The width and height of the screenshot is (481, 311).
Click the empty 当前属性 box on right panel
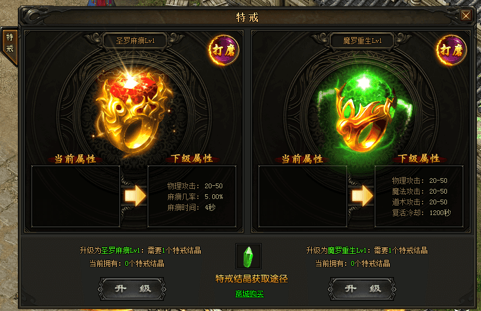(x=302, y=196)
